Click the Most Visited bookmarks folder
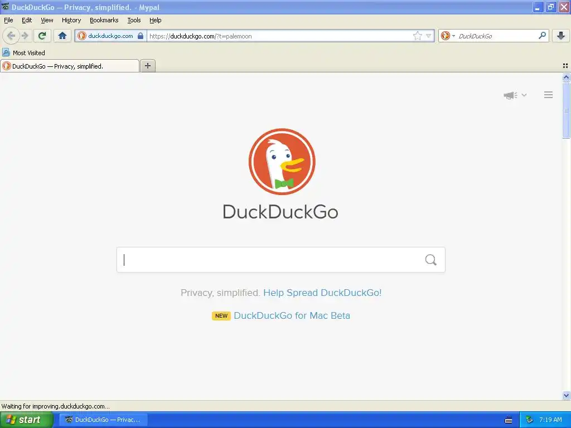 [x=23, y=53]
